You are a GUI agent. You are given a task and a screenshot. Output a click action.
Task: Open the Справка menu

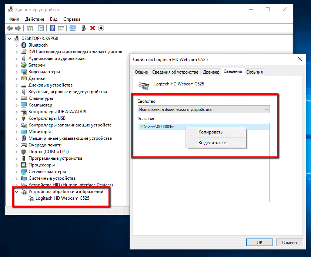click(x=72, y=19)
